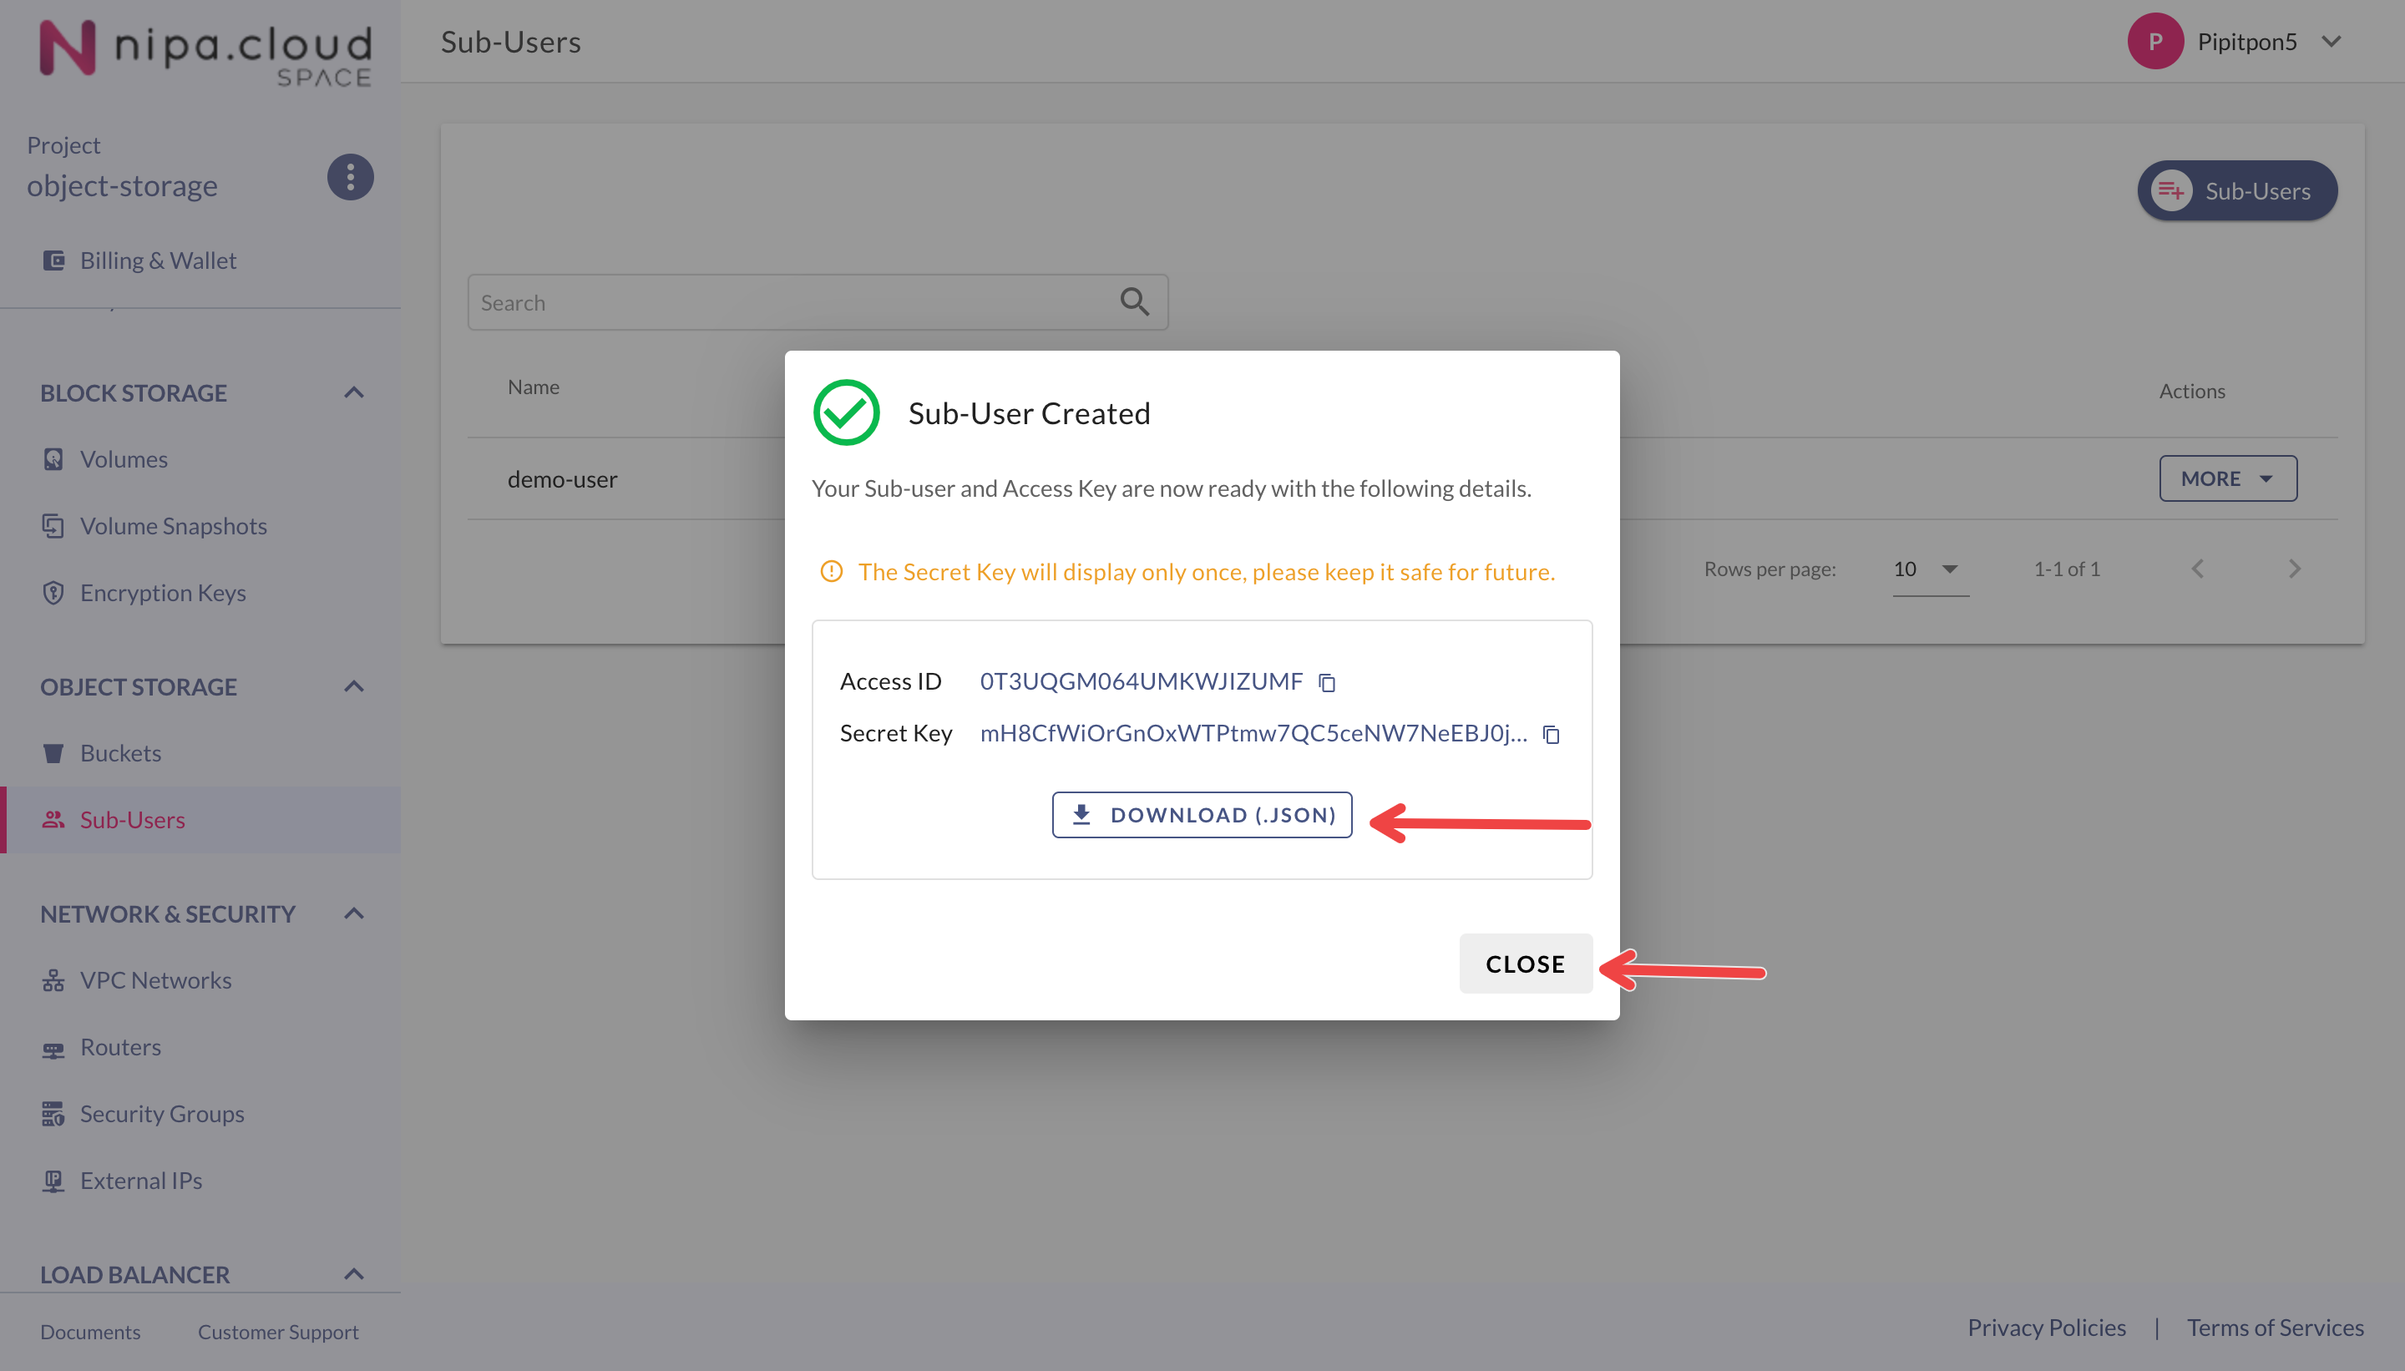Click the project three-dot options icon
Viewport: 2405px width, 1371px height.
(350, 177)
